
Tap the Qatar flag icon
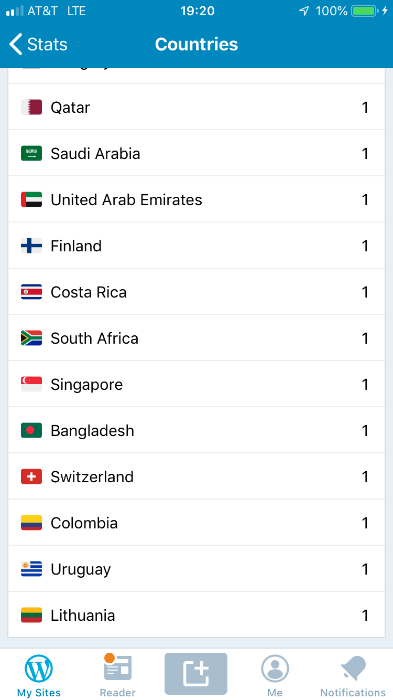pos(31,108)
